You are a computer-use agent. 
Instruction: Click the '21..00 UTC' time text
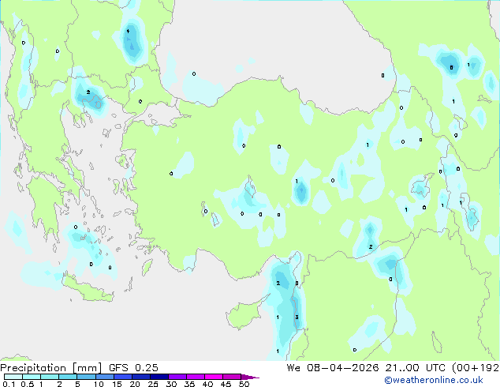pyautogui.click(x=415, y=368)
